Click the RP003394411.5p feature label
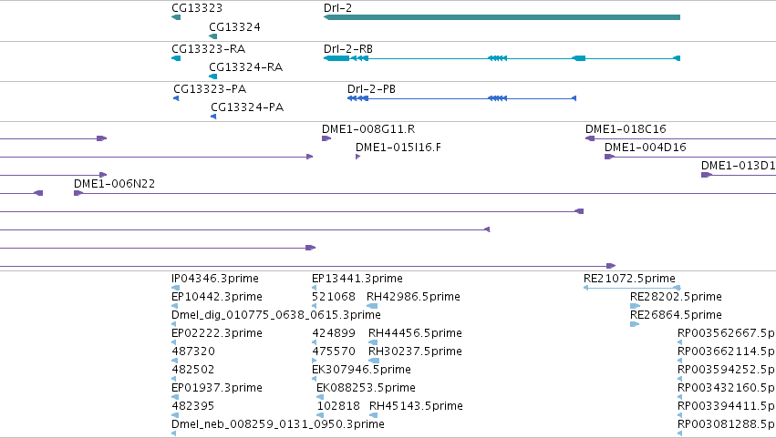 point(726,406)
